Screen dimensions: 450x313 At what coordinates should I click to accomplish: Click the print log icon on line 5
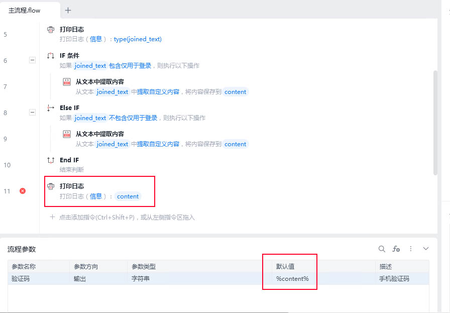[51, 30]
